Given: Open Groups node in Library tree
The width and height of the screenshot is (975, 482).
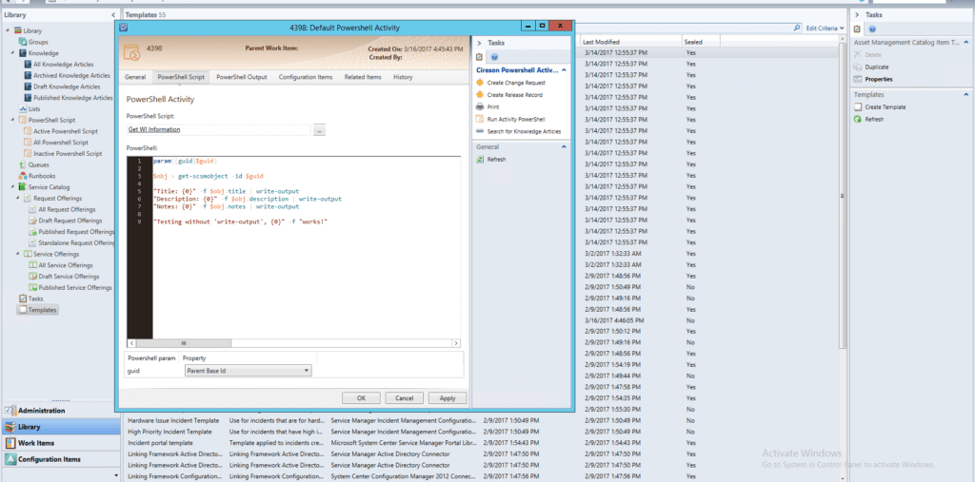Looking at the screenshot, I should [38, 42].
